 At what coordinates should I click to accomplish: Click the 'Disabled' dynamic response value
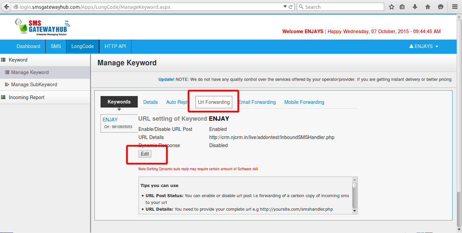tap(218, 145)
